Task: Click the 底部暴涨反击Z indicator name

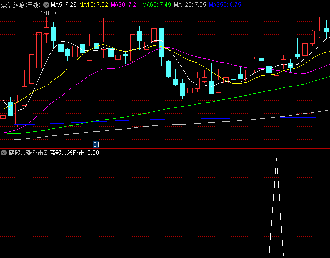Action: 28,153
